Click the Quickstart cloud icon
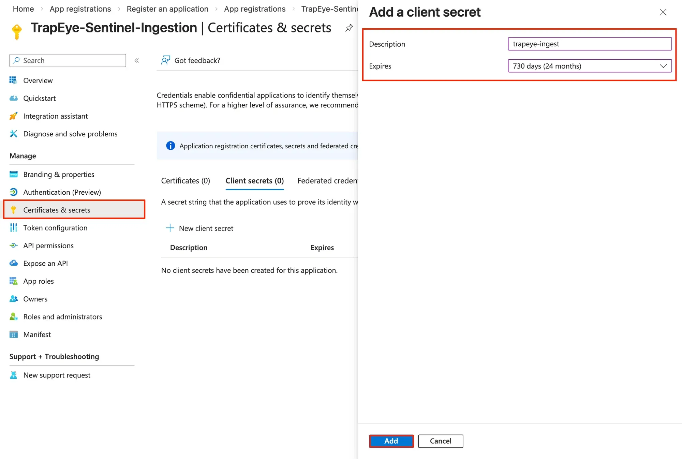 pos(13,98)
